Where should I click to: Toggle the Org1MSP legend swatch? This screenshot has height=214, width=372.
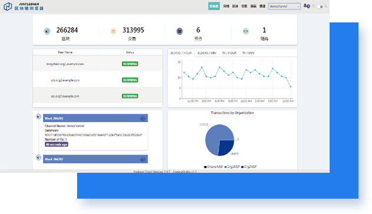tap(225, 167)
